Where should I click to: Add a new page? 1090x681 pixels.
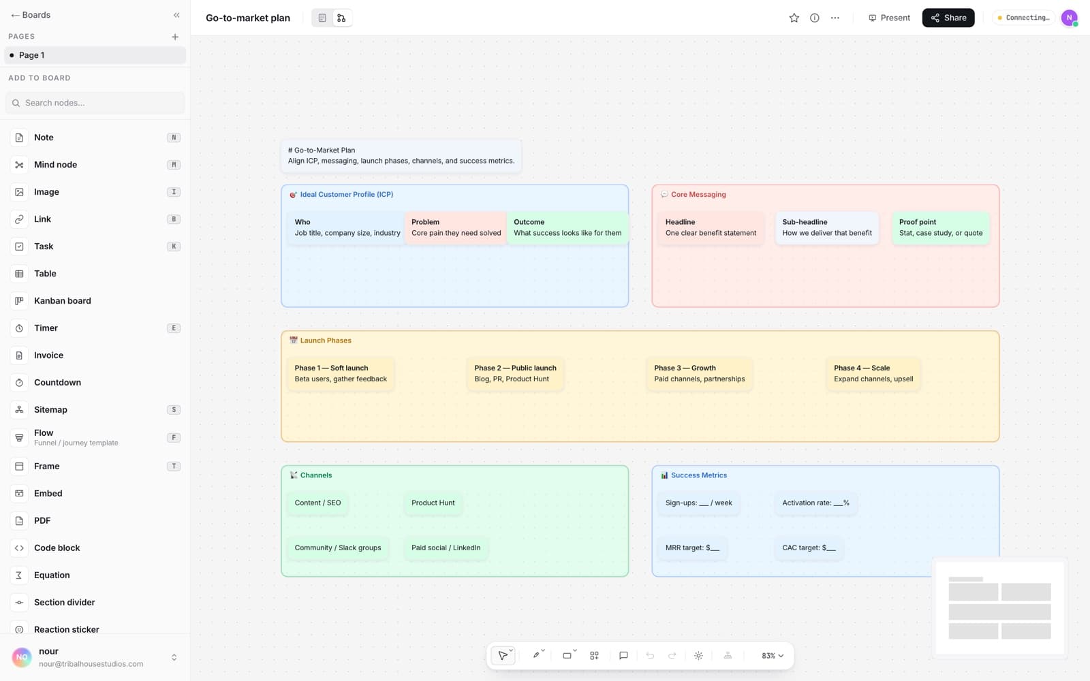[x=175, y=37]
